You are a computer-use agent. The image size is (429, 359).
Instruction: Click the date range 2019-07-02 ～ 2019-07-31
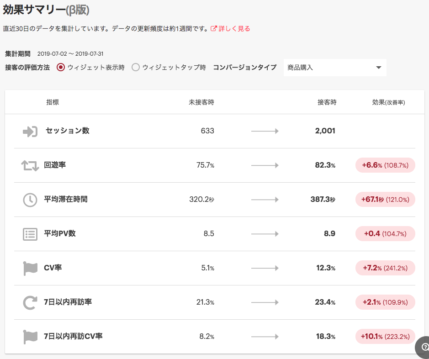click(70, 53)
